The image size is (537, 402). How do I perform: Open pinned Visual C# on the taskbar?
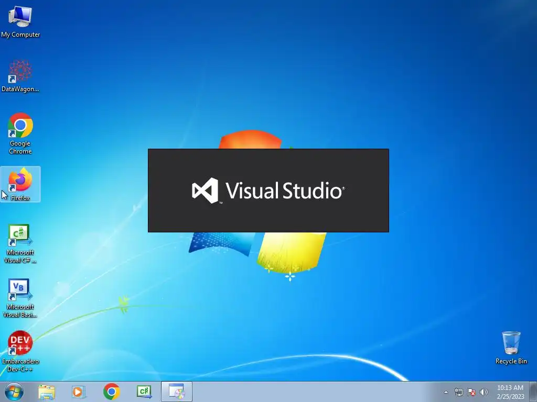click(x=144, y=392)
